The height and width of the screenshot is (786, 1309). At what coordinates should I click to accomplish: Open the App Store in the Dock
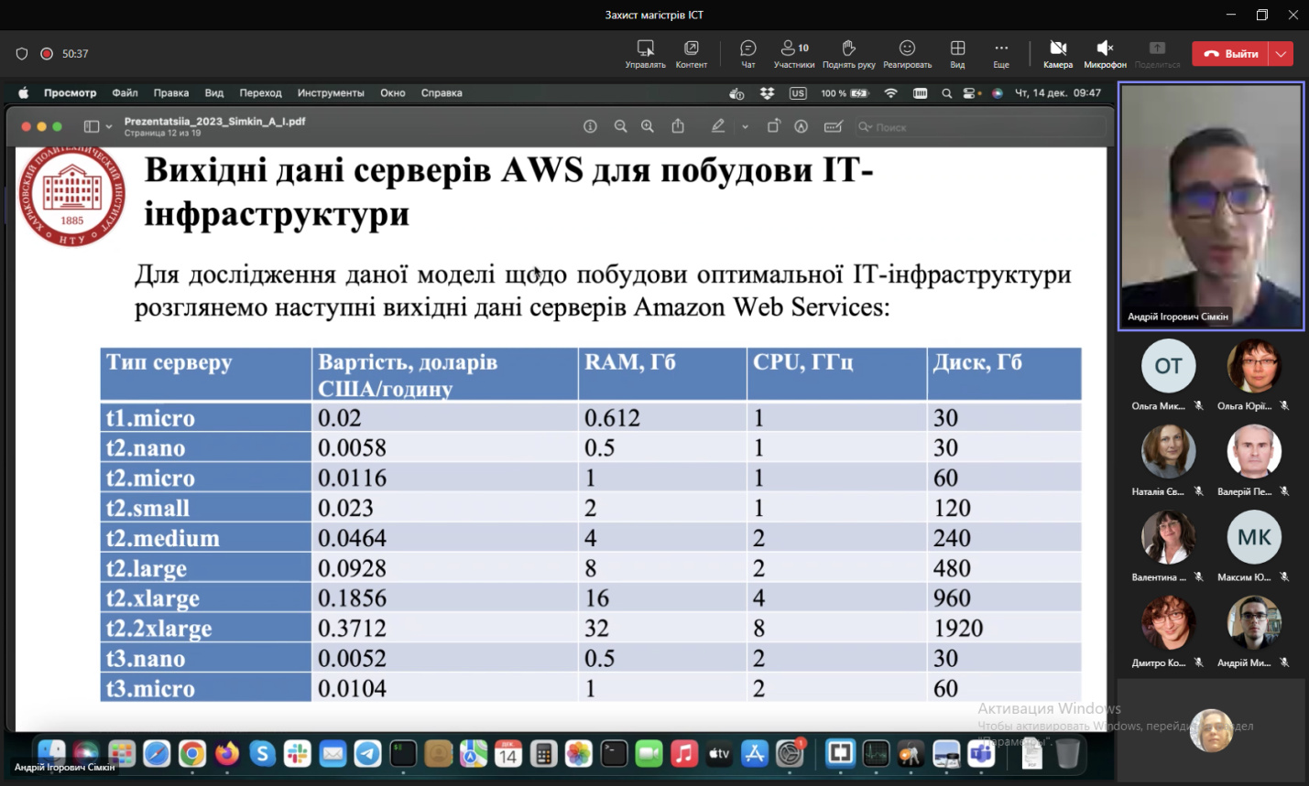[755, 753]
